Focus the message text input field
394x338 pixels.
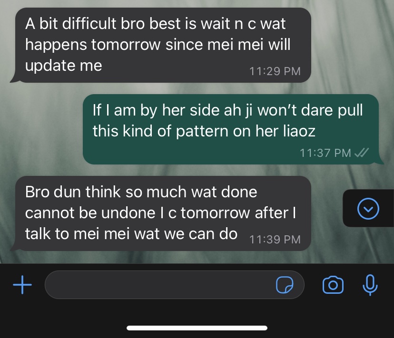[x=174, y=285]
